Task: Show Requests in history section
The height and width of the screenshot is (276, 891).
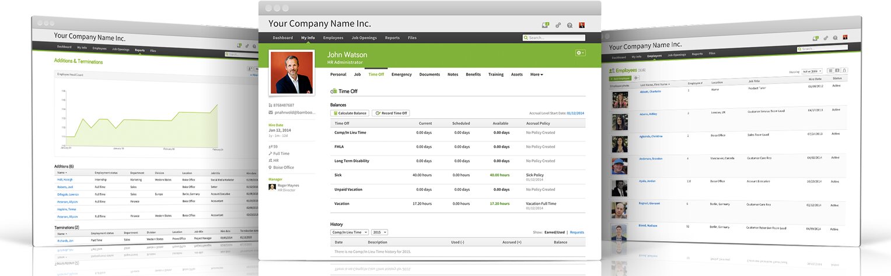Action: (576, 232)
